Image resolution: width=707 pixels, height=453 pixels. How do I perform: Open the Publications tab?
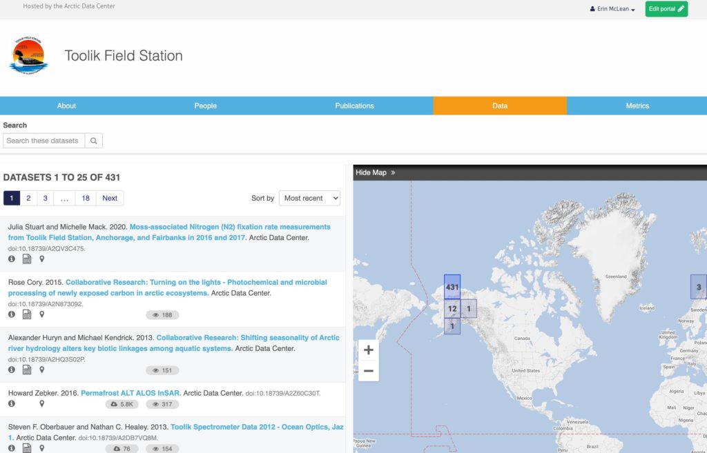tap(354, 105)
